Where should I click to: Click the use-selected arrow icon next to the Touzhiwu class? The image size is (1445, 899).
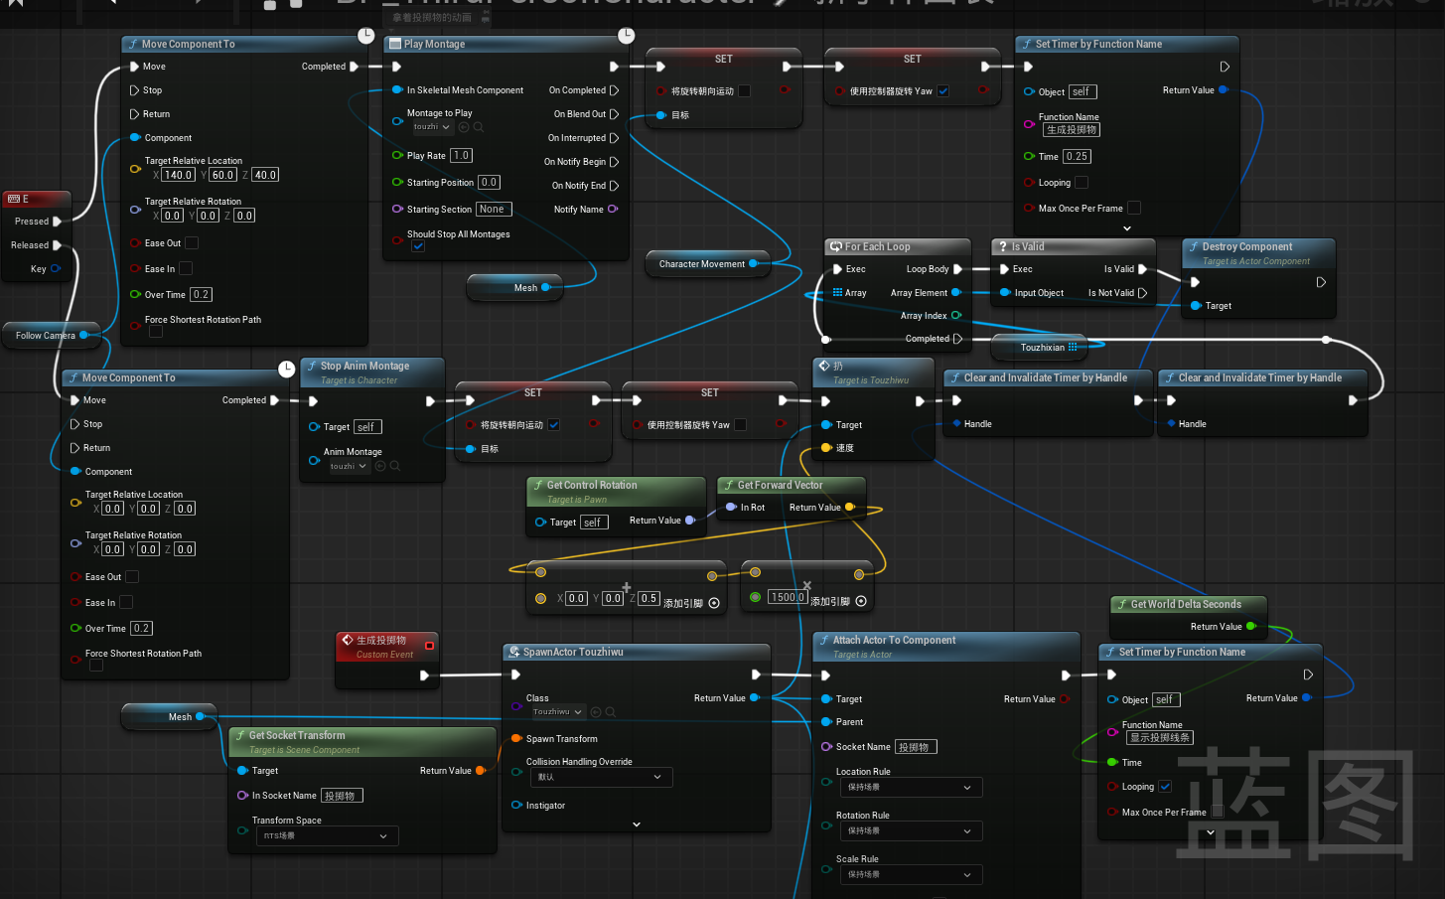(x=596, y=712)
